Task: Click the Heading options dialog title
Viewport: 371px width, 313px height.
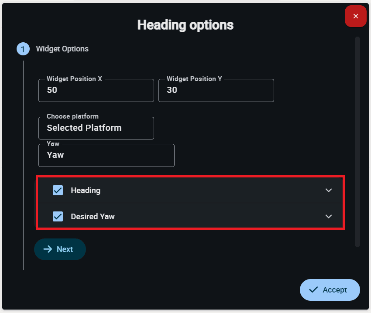Action: (x=185, y=25)
